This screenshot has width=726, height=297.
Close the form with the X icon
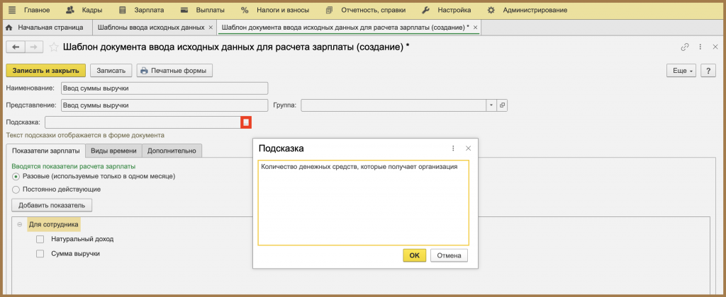715,47
